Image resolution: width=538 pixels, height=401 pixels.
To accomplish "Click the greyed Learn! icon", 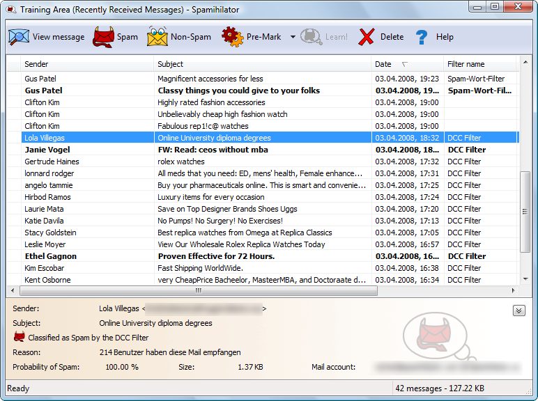I will (311, 37).
